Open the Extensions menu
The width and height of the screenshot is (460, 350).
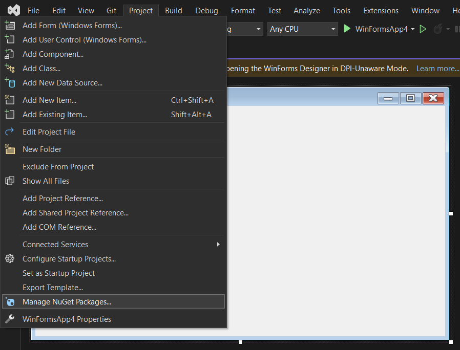click(381, 11)
